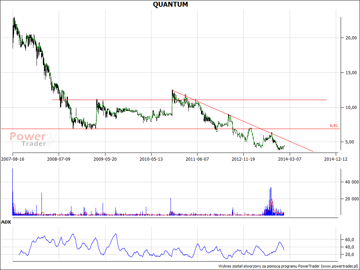The width and height of the screenshot is (360, 270).
Task: Click the 2009-05-20 date label
Action: 105,159
